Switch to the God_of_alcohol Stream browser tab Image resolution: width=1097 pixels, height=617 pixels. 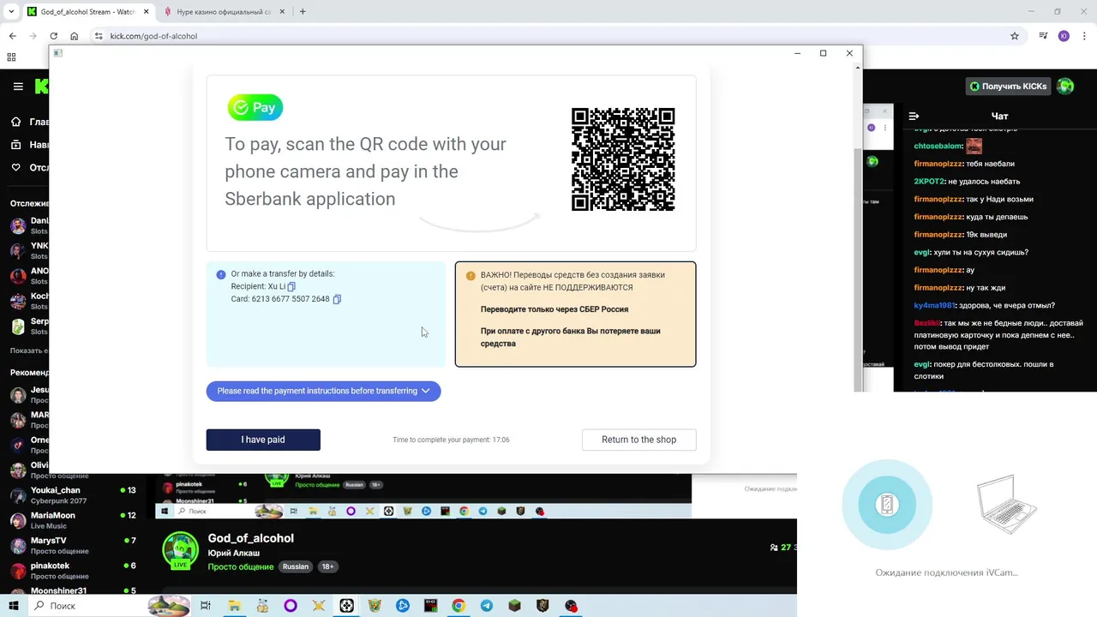pyautogui.click(x=87, y=12)
